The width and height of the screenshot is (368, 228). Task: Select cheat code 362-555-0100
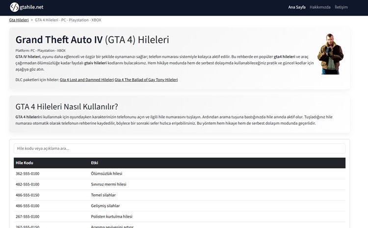(x=27, y=174)
